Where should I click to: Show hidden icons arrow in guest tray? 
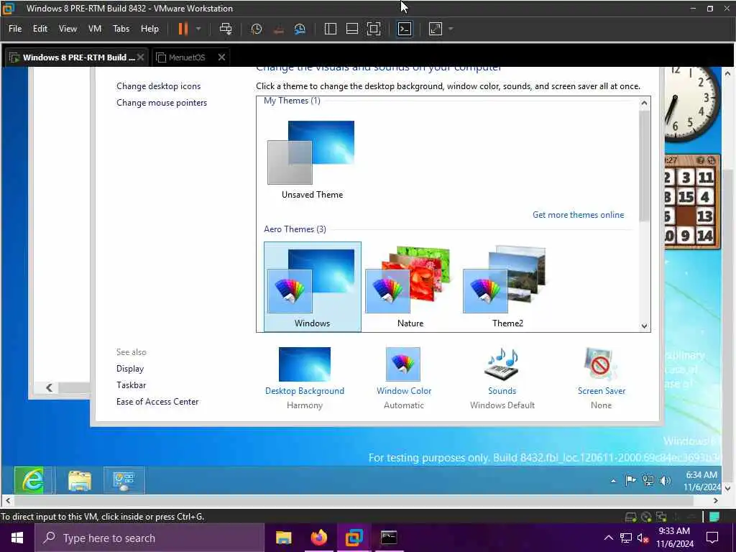613,481
